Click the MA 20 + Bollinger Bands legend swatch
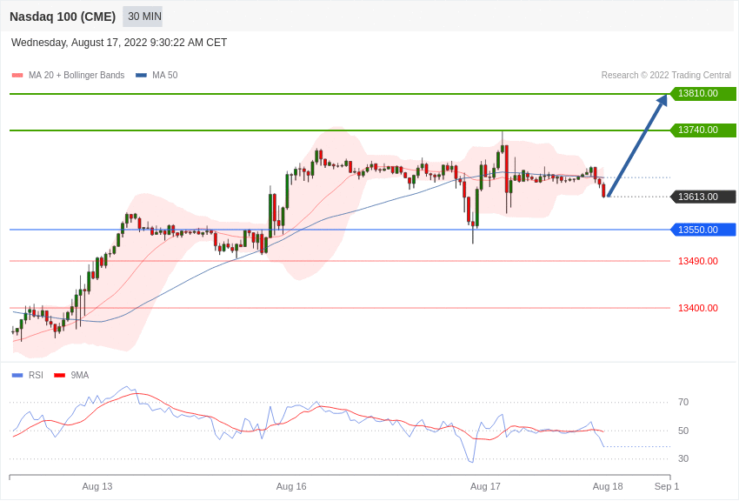The height and width of the screenshot is (501, 739). (x=17, y=76)
